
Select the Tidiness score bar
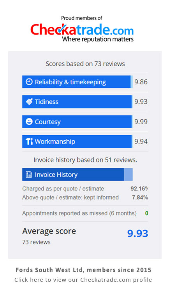click(77, 101)
